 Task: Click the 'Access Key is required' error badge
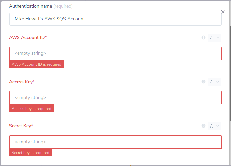point(31,109)
